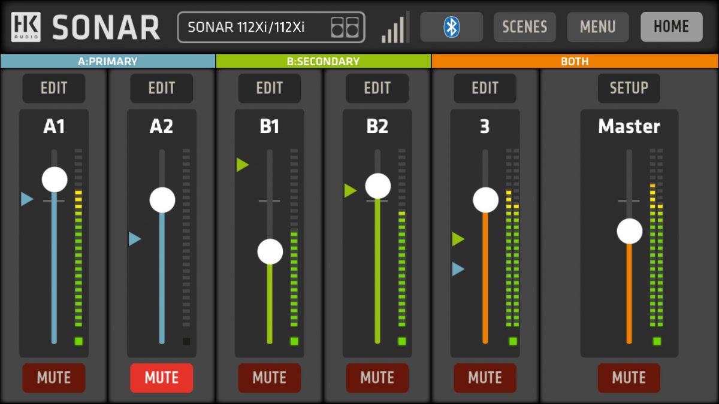
Task: Mute channel B1
Action: (x=270, y=378)
